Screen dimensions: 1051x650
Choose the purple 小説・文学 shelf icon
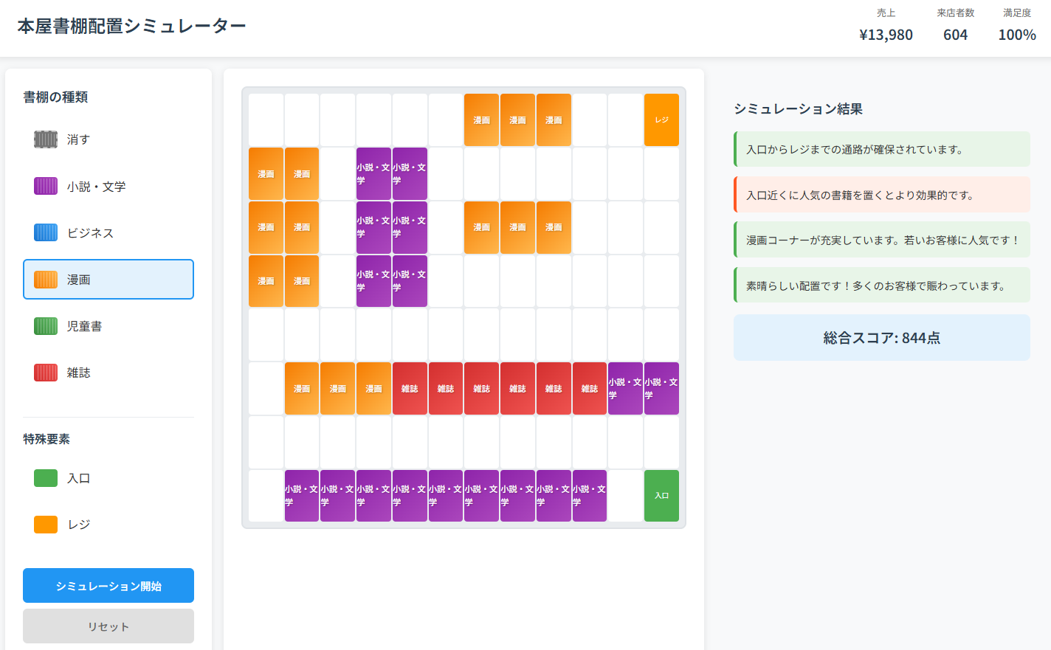(x=46, y=186)
